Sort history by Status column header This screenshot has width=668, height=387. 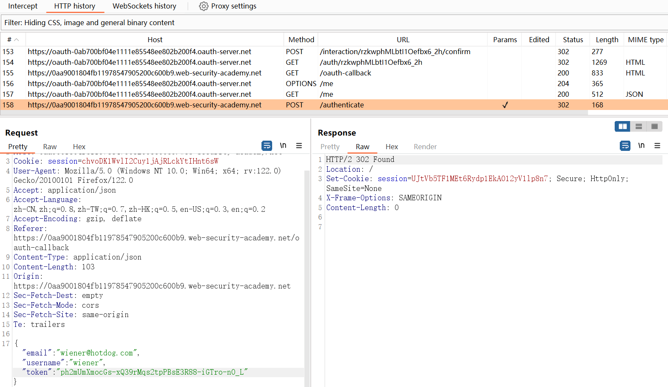(x=572, y=40)
